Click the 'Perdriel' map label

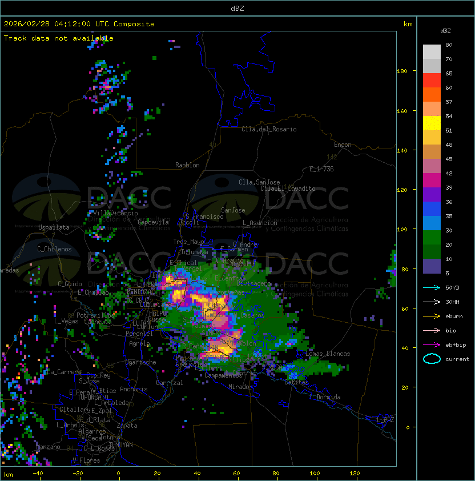pyautogui.click(x=139, y=334)
